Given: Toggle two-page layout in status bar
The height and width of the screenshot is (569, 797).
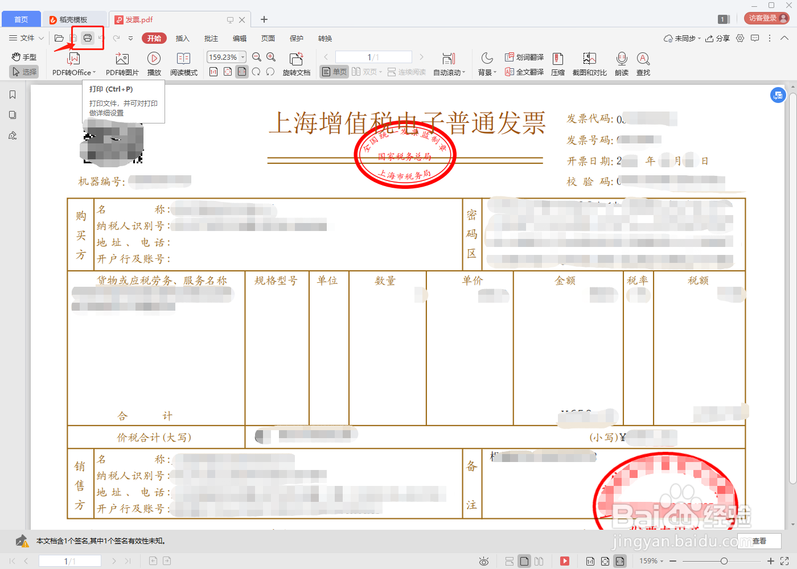Looking at the screenshot, I should [x=539, y=562].
